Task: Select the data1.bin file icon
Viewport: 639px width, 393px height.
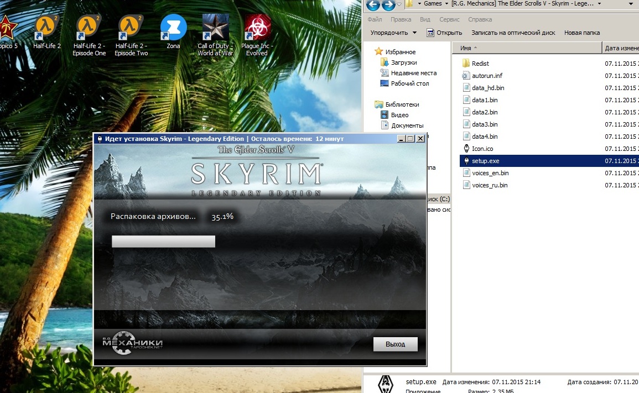Action: pyautogui.click(x=466, y=100)
